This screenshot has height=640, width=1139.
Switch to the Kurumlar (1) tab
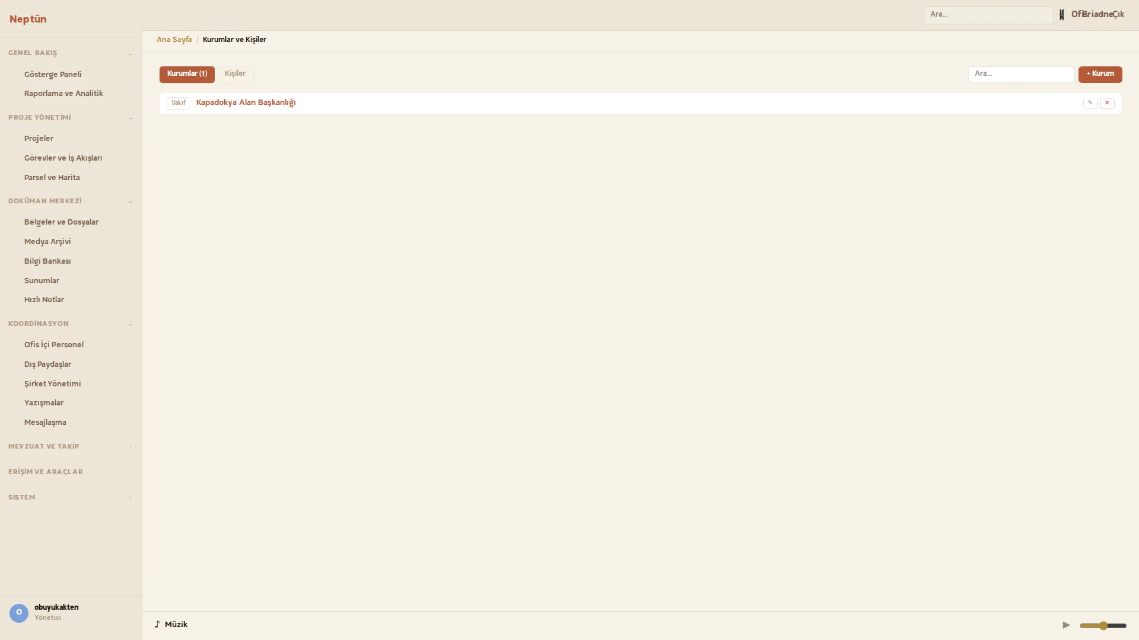(187, 74)
